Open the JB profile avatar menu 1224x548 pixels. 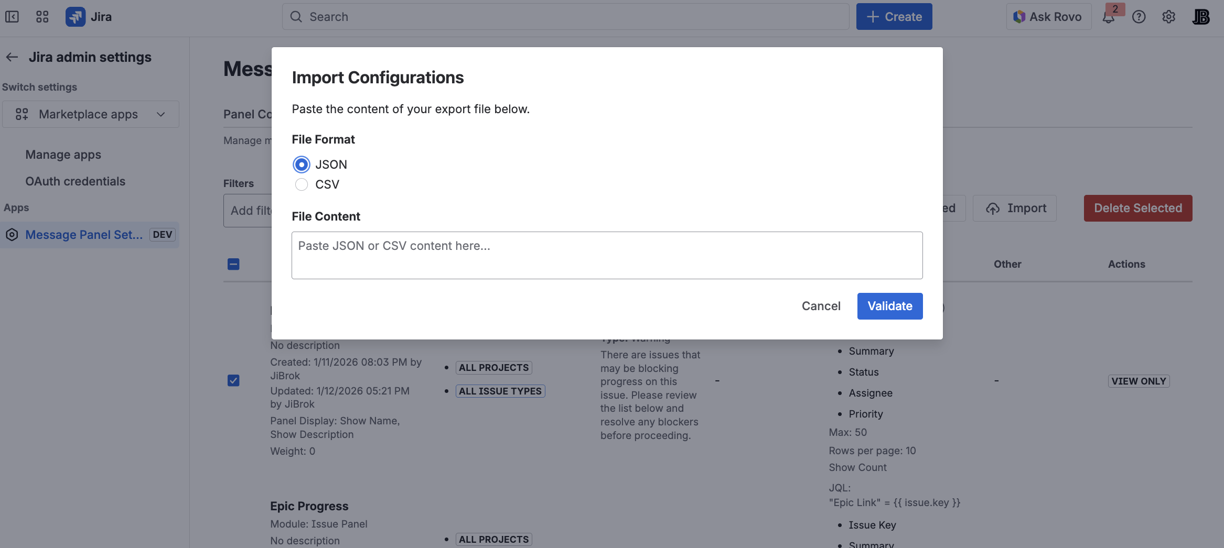tap(1201, 16)
